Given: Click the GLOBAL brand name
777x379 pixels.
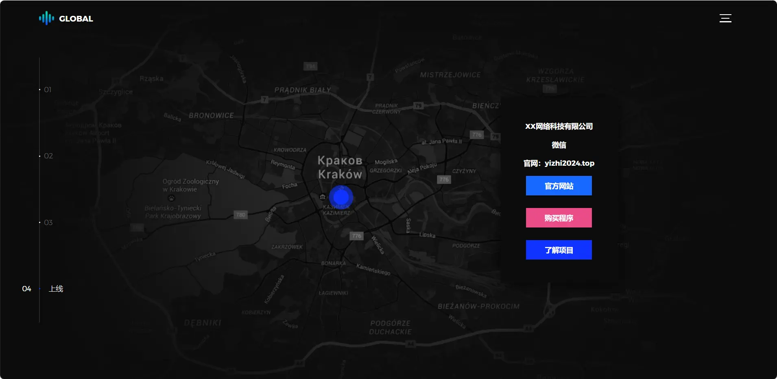Looking at the screenshot, I should [x=76, y=19].
